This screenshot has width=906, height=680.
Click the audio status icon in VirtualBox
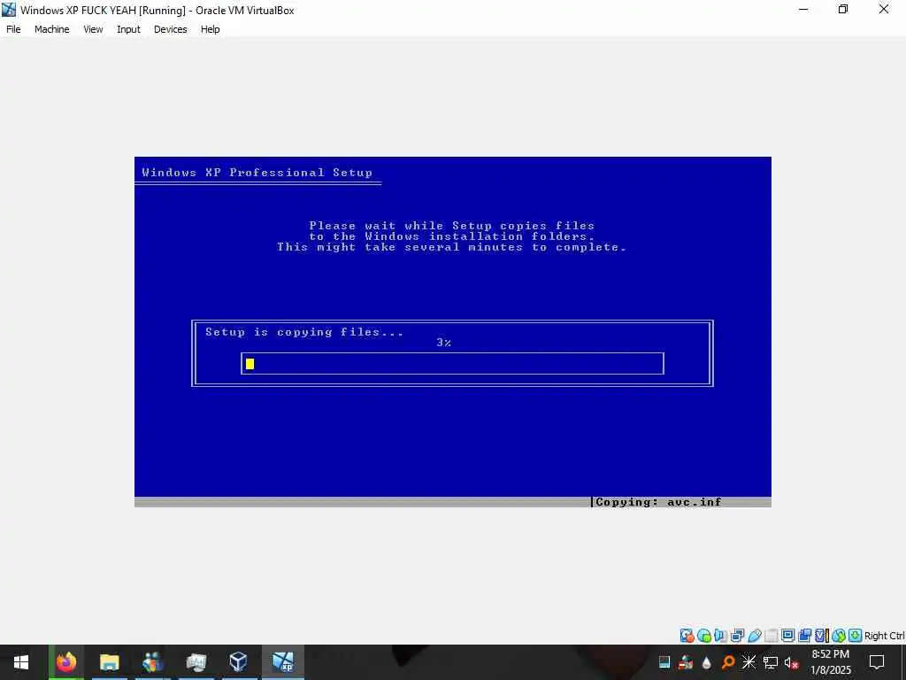(x=720, y=636)
